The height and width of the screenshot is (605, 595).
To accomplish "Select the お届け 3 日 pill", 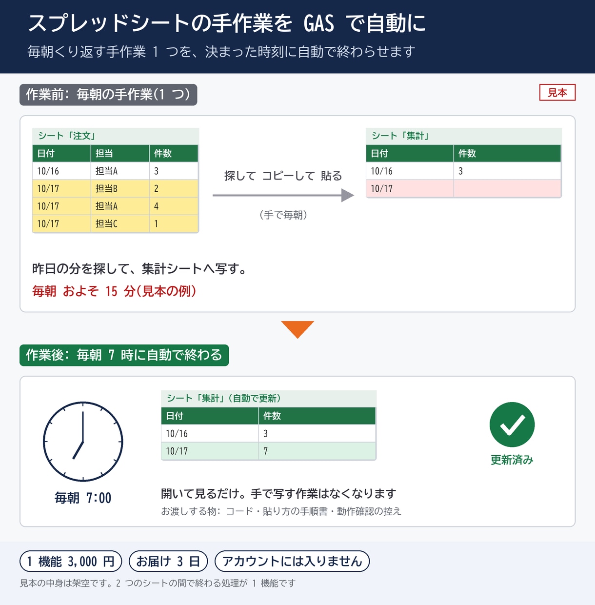I will (x=168, y=561).
